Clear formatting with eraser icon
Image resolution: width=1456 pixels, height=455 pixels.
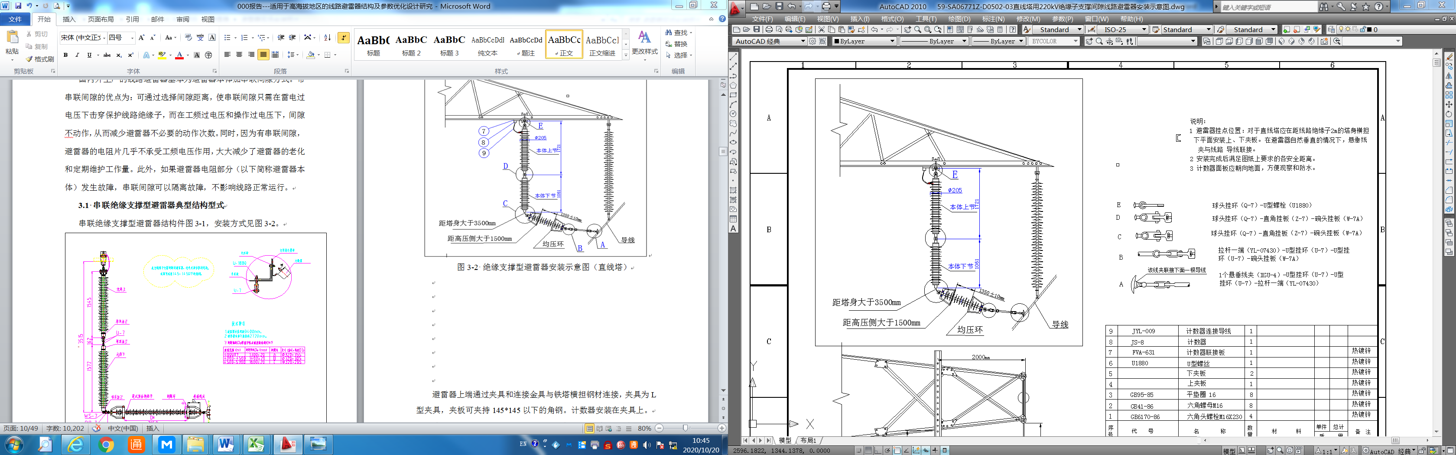(188, 38)
